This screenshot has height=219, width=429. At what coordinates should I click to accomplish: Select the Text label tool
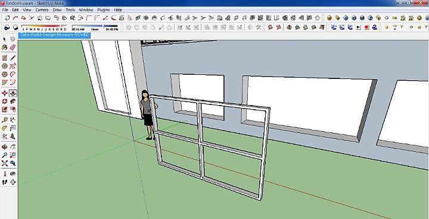[x=13, y=128]
